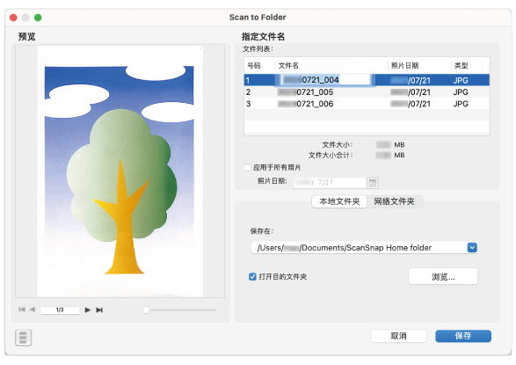The image size is (516, 365).
Task: Click the green zoom window button
Action: pyautogui.click(x=38, y=18)
